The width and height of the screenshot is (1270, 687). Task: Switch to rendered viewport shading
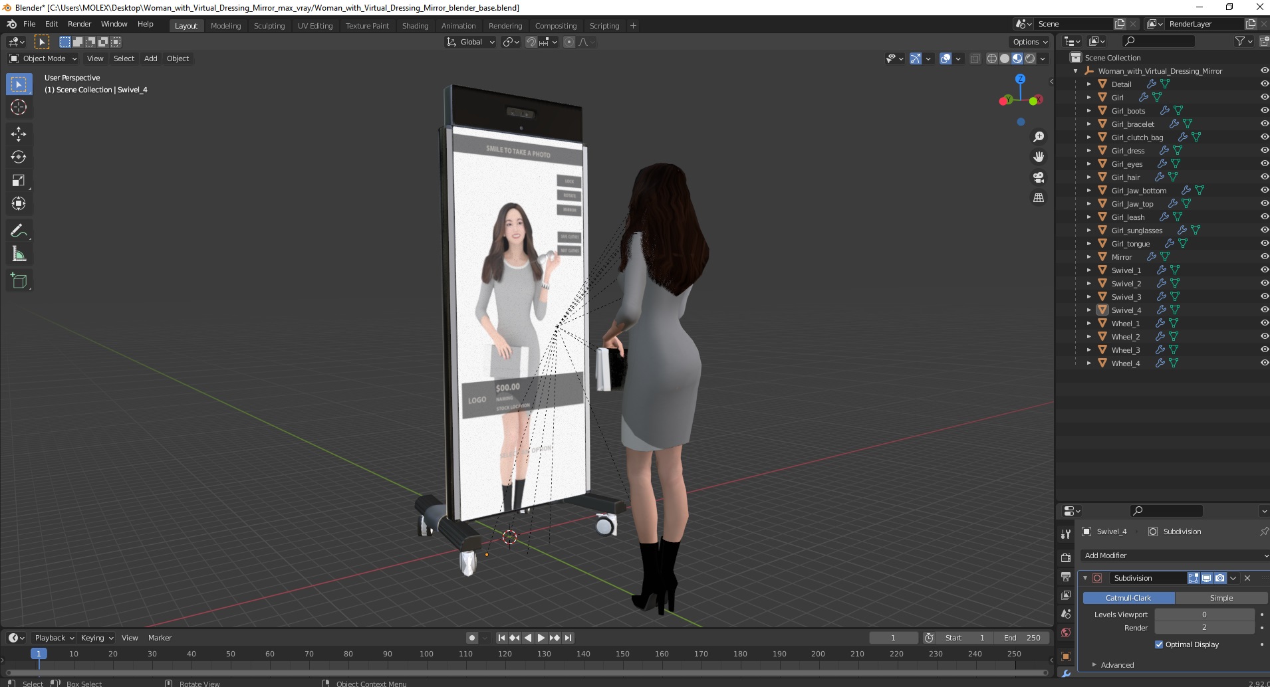(1030, 58)
